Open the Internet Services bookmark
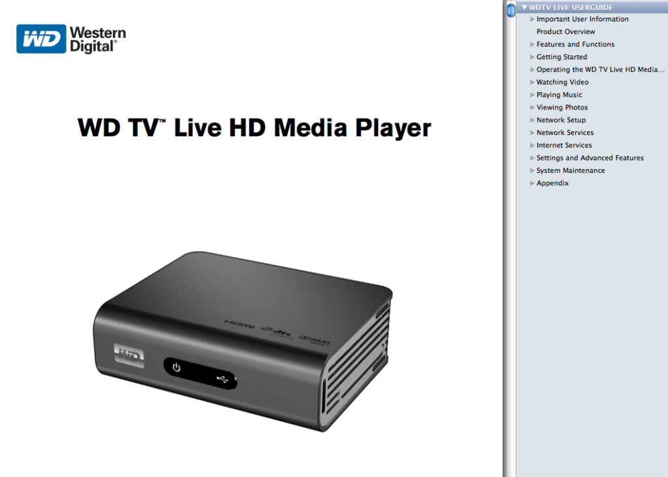This screenshot has width=668, height=477. pos(564,146)
